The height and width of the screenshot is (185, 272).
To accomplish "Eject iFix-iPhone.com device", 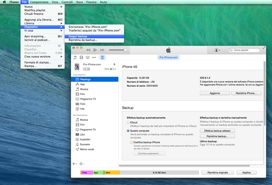I will [114, 64].
